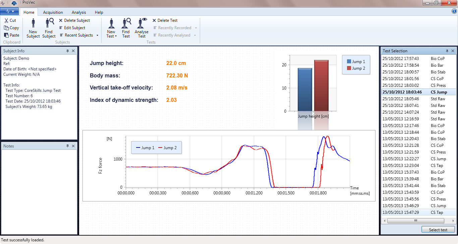Delete the current subject
The image size is (458, 244).
click(x=74, y=20)
